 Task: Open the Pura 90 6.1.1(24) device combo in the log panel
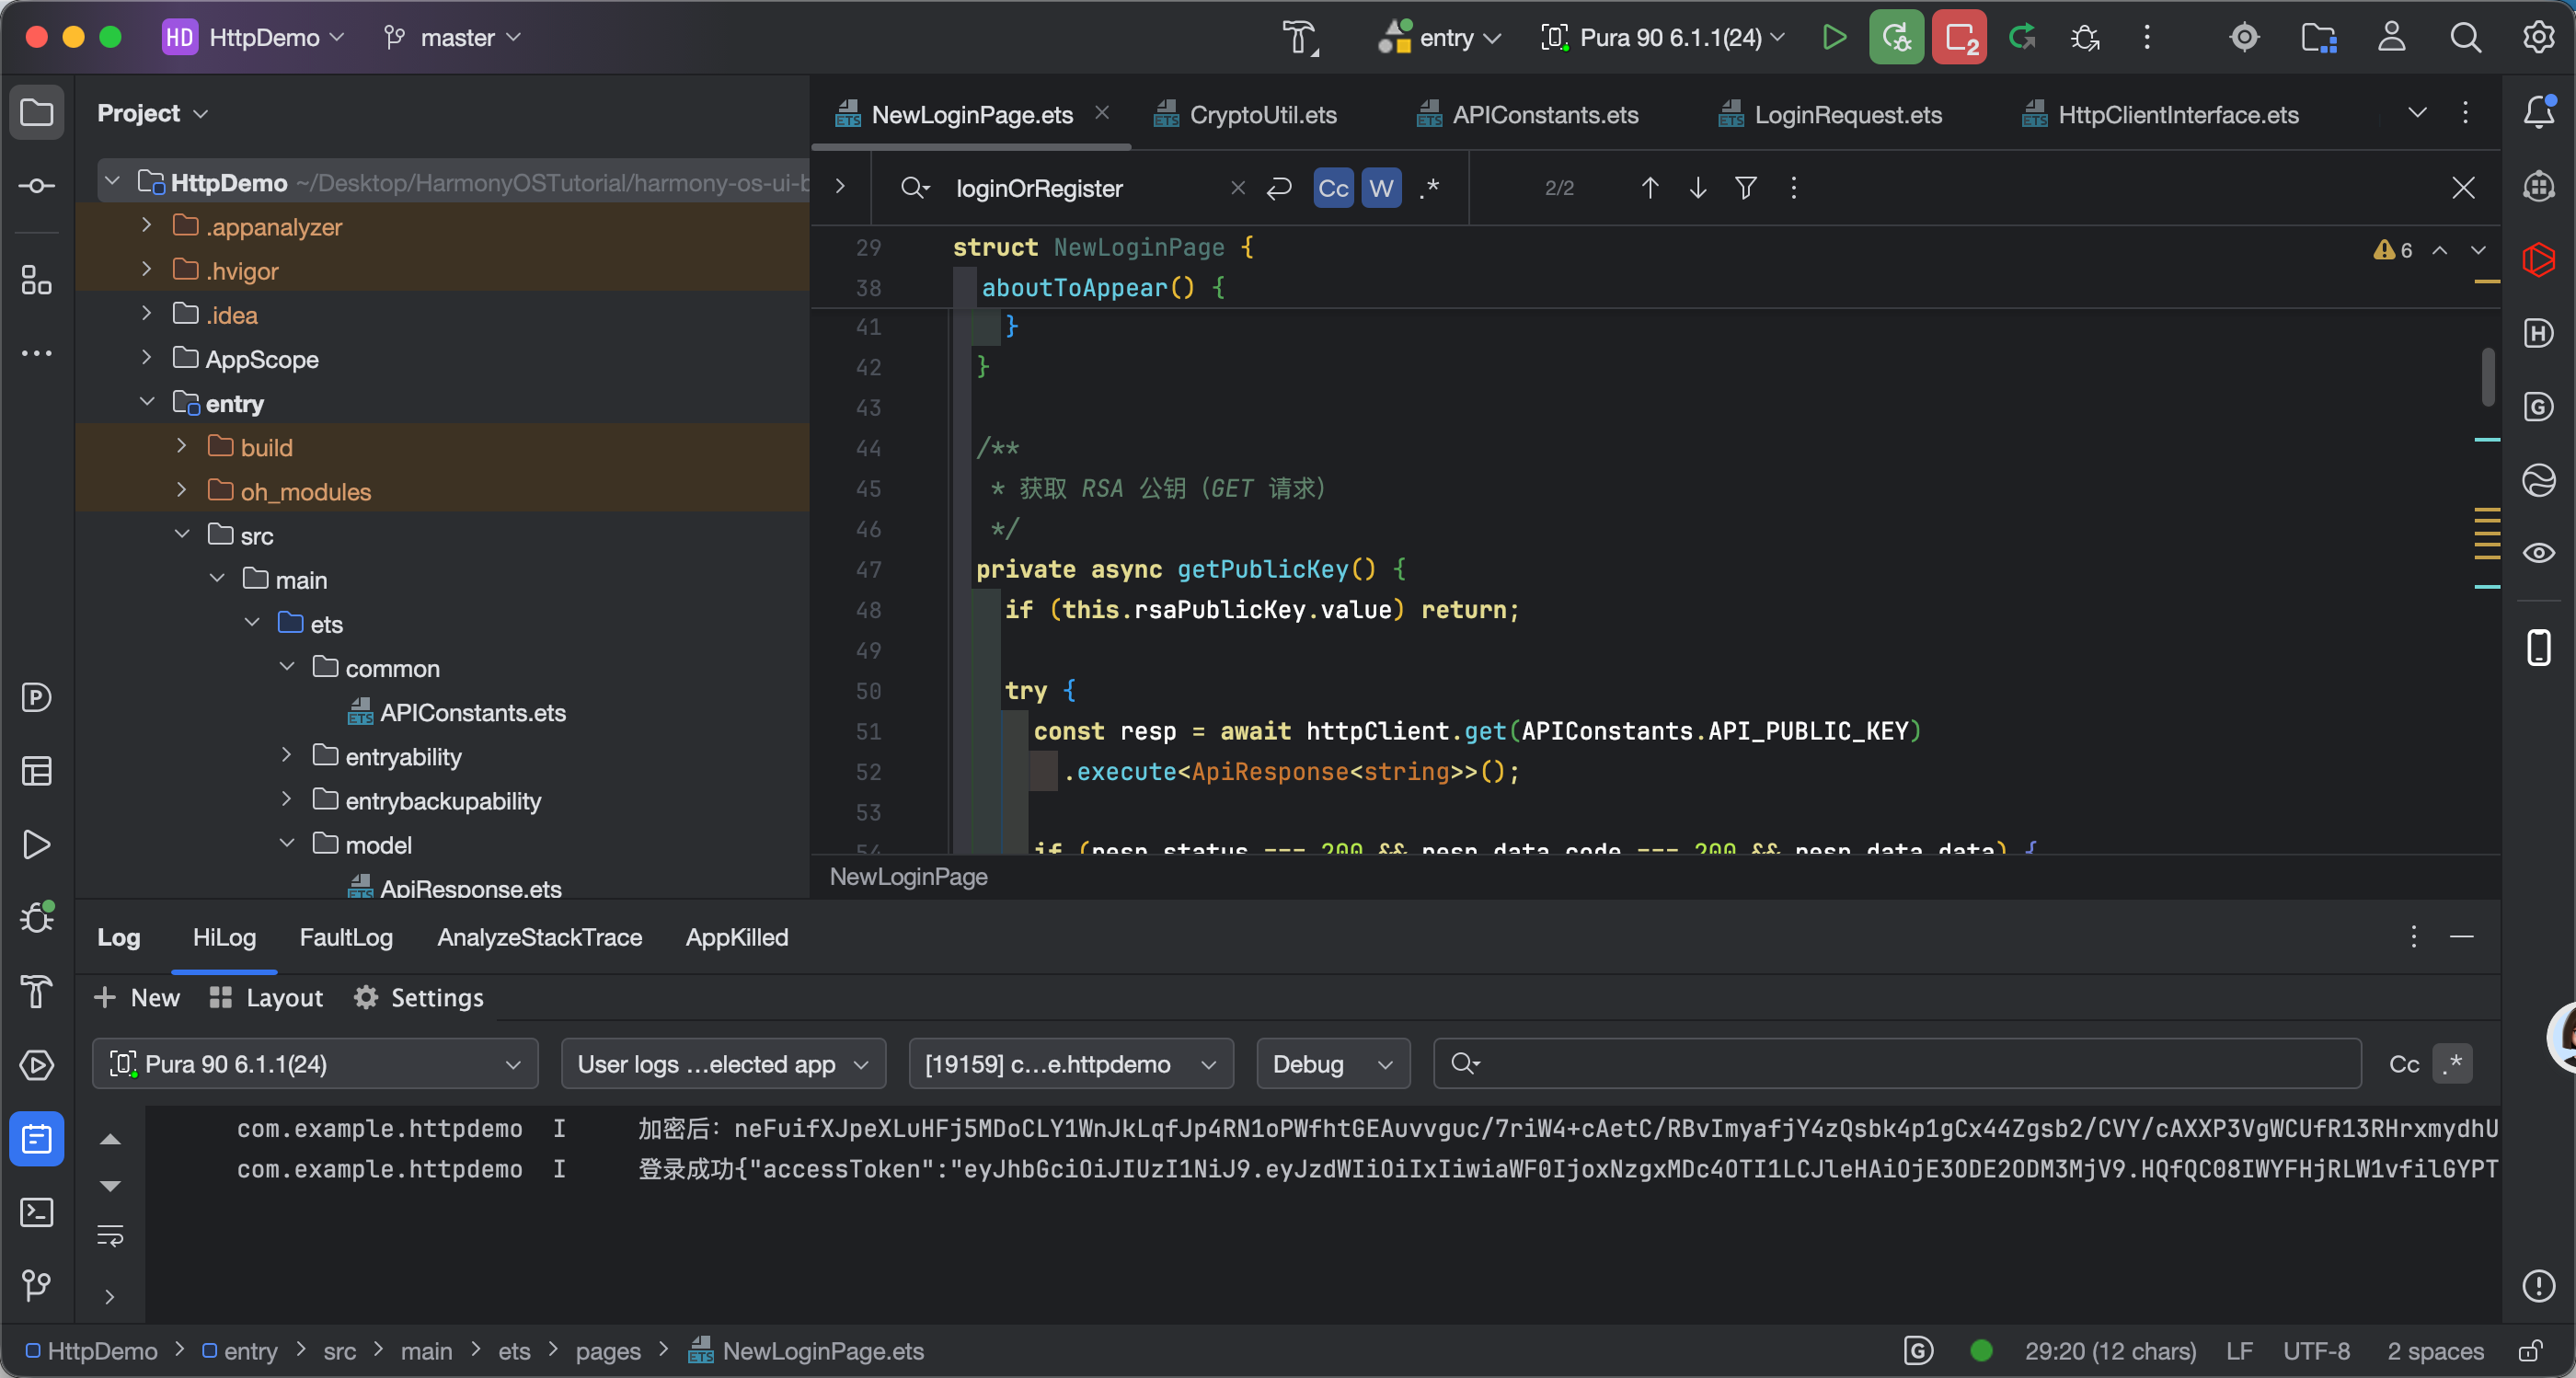(x=315, y=1064)
